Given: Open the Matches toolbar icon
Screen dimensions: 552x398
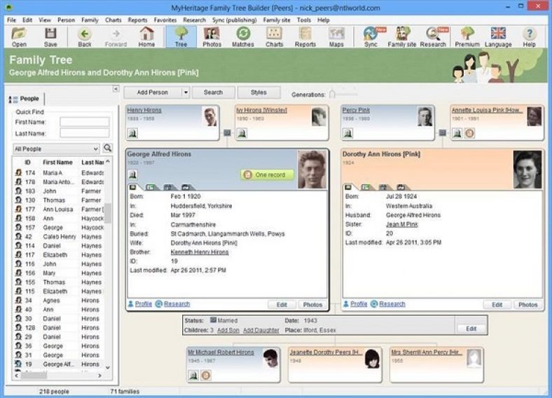Looking at the screenshot, I should click(x=242, y=37).
